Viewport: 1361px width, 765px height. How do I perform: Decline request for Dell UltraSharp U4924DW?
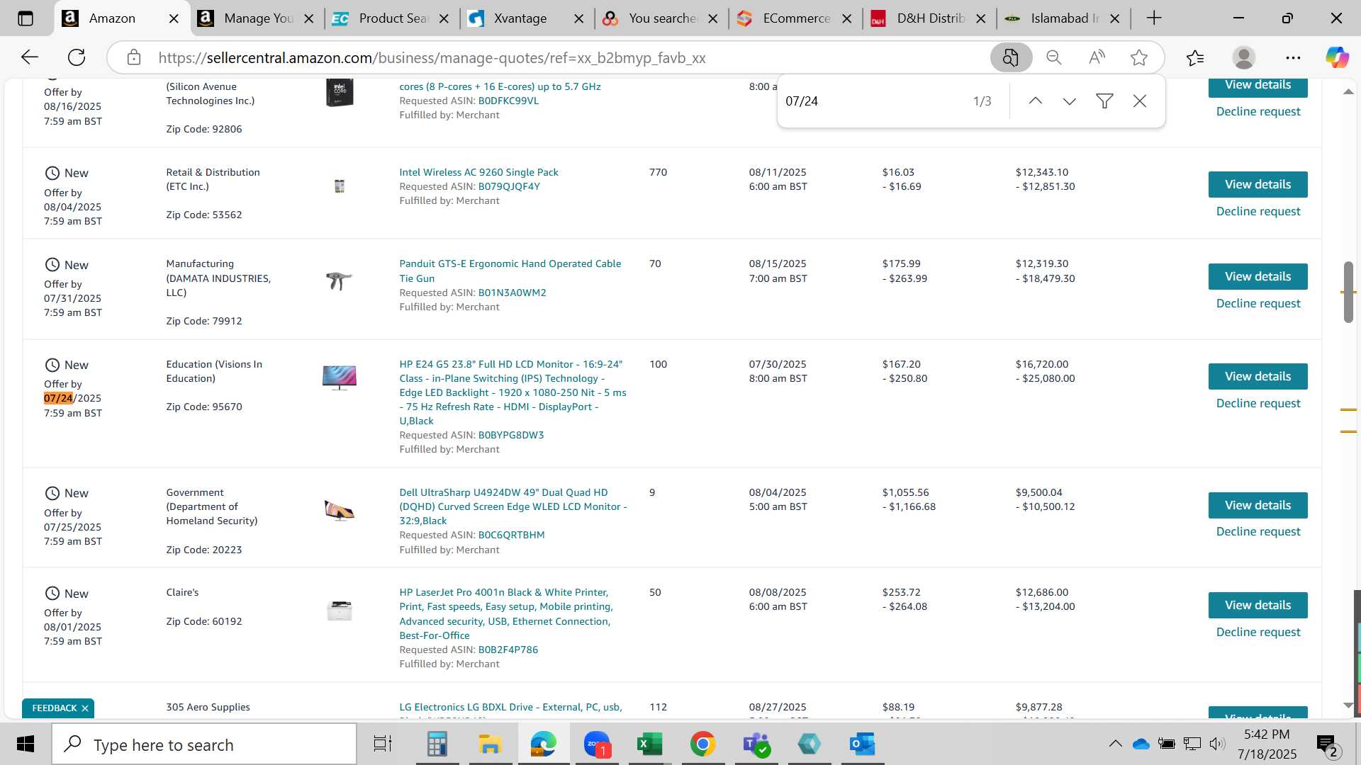(x=1258, y=532)
